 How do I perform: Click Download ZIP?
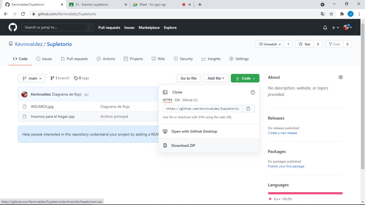(209, 145)
